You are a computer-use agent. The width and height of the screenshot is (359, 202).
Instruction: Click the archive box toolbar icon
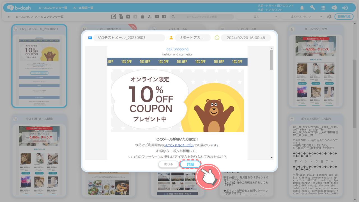[128, 17]
